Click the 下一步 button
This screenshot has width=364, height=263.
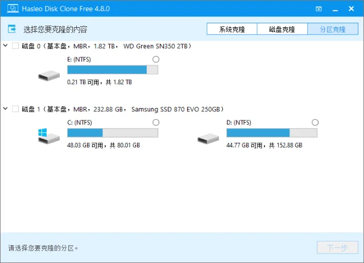click(337, 248)
